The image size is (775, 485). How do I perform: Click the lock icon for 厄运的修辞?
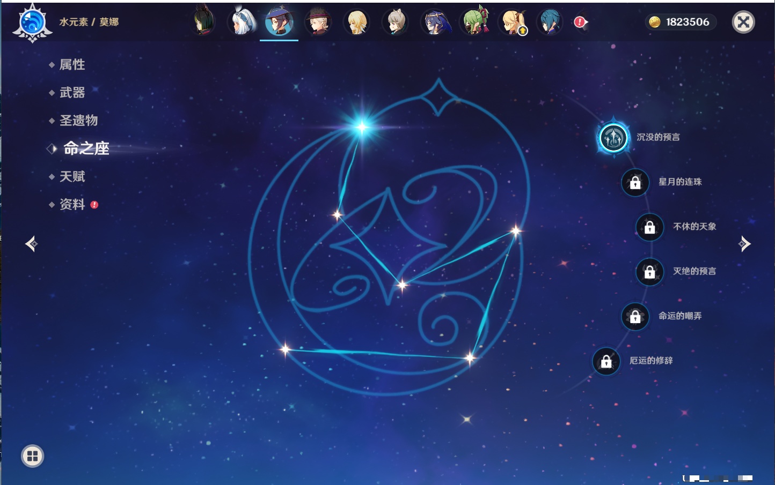(x=606, y=361)
